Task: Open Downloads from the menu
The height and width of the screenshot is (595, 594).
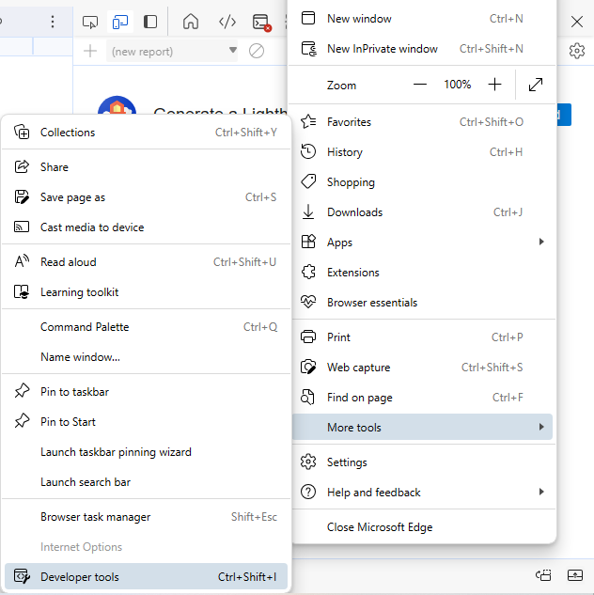Action: (422, 212)
